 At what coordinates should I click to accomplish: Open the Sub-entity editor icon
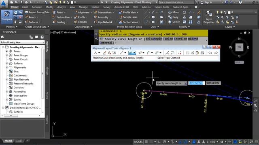[197, 53]
